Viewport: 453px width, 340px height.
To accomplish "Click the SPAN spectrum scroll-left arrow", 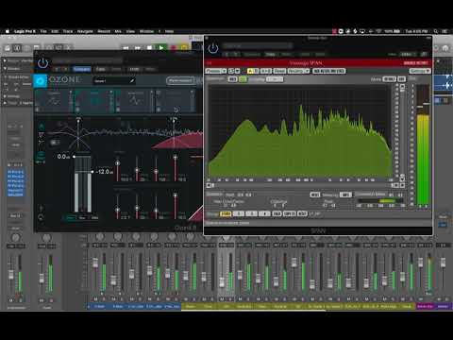I will [x=209, y=185].
